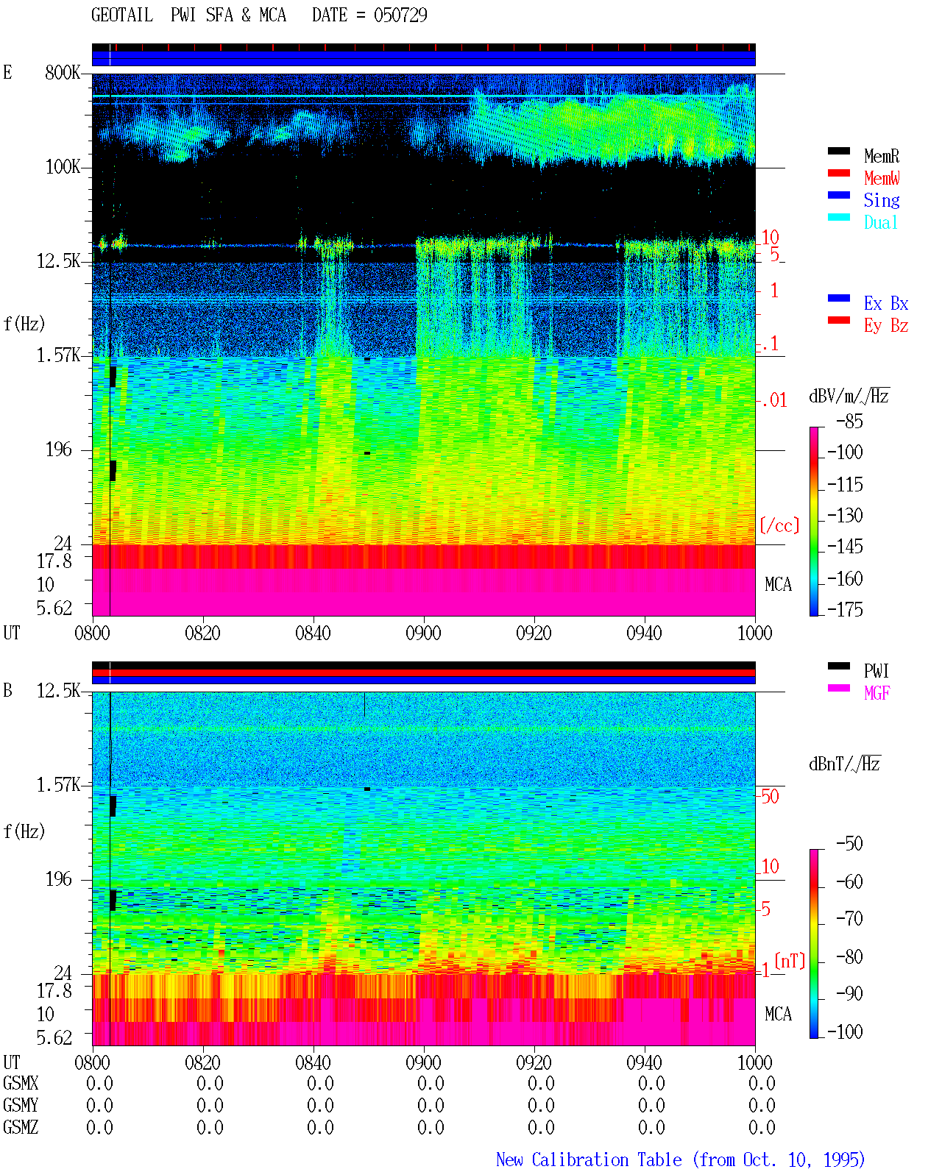Click the dBV/m/√Hz electric color scale bar

[x=814, y=521]
